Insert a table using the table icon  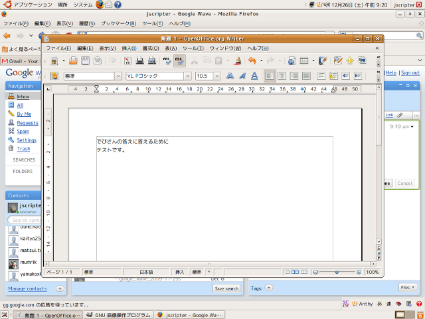(304, 60)
